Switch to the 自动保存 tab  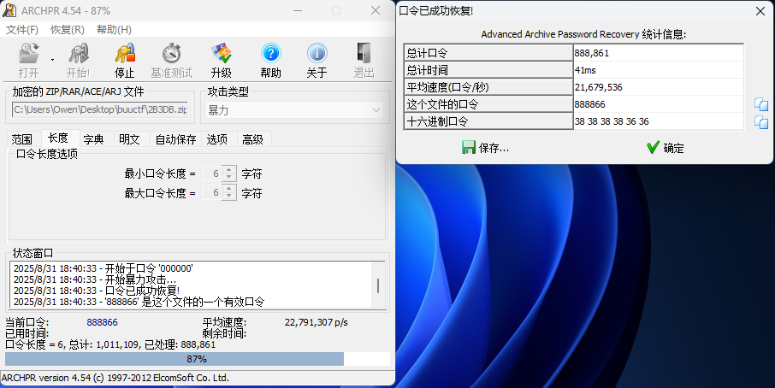pos(175,139)
